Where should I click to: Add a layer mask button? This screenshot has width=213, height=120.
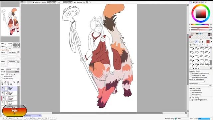tap(18, 82)
